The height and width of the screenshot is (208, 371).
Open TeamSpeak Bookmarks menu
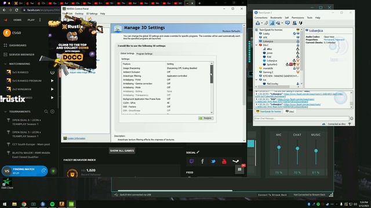pos(276,18)
